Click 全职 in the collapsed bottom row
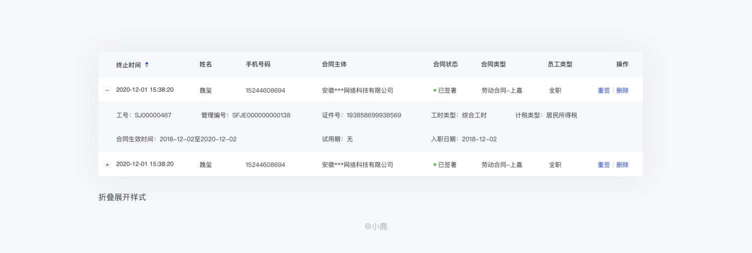Viewport: 752px width, 253px height. (555, 164)
